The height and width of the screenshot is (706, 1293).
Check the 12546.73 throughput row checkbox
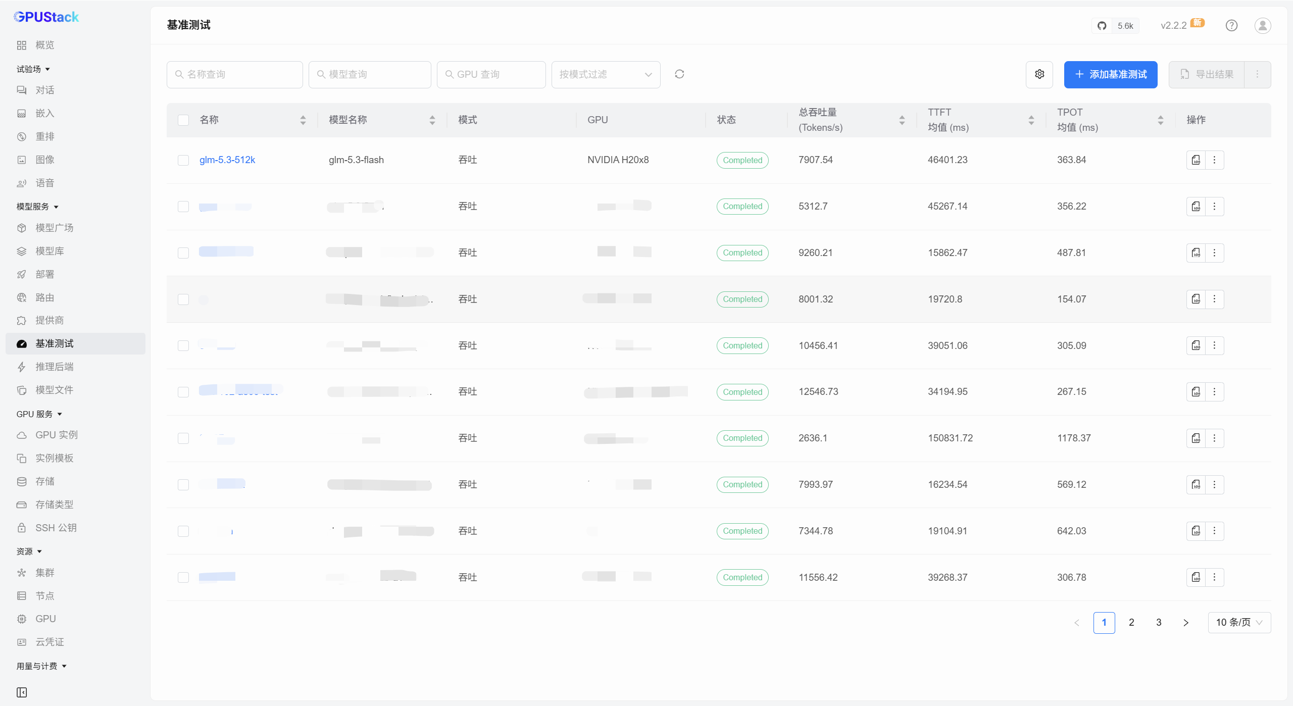click(x=183, y=392)
